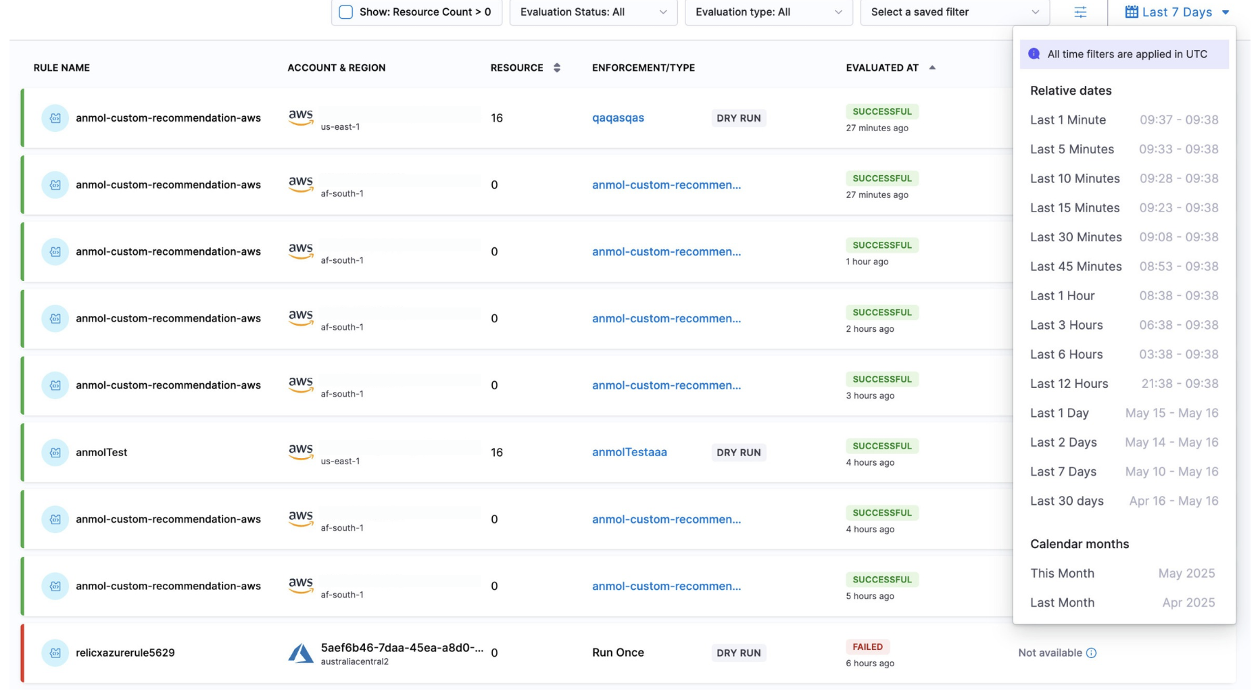Viewport: 1260px width, 700px height.
Task: Open the relicxazurerule5629 rule row
Action: (125, 653)
